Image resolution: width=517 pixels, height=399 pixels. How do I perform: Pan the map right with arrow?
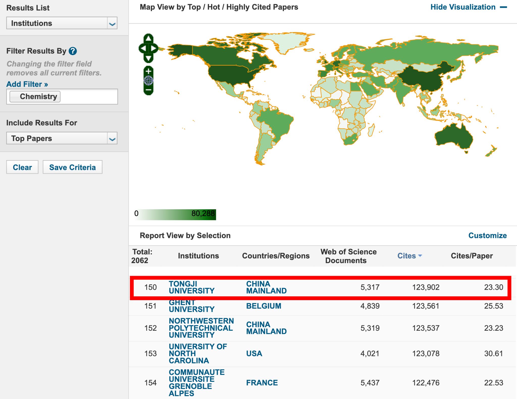154,48
